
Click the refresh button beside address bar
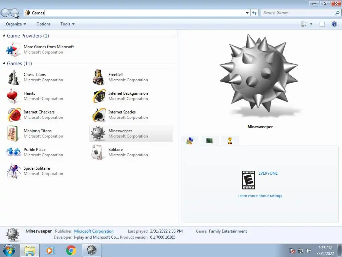254,13
